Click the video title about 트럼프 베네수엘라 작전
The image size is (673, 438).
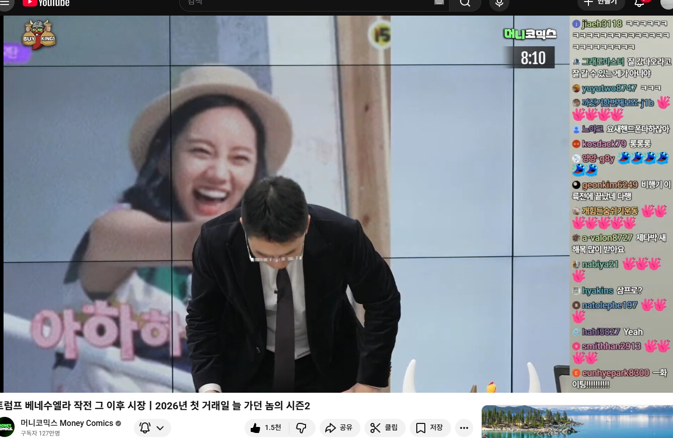[x=155, y=406]
